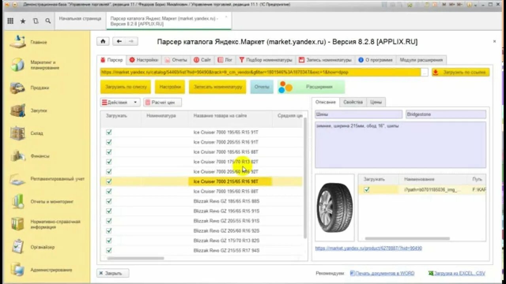Select row Blizzak Revo GZ 175/70 R13 82S
506x284 pixels.
click(202, 241)
